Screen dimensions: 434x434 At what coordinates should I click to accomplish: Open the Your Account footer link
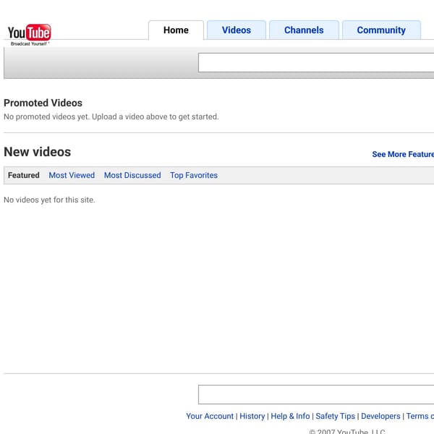click(x=210, y=416)
